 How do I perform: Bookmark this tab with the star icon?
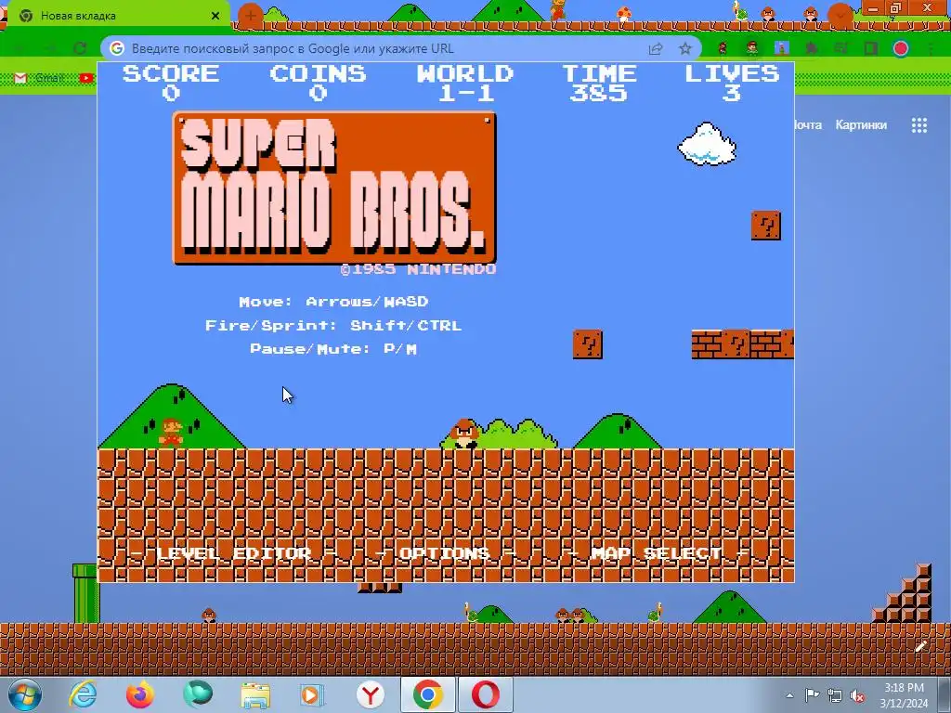(684, 48)
